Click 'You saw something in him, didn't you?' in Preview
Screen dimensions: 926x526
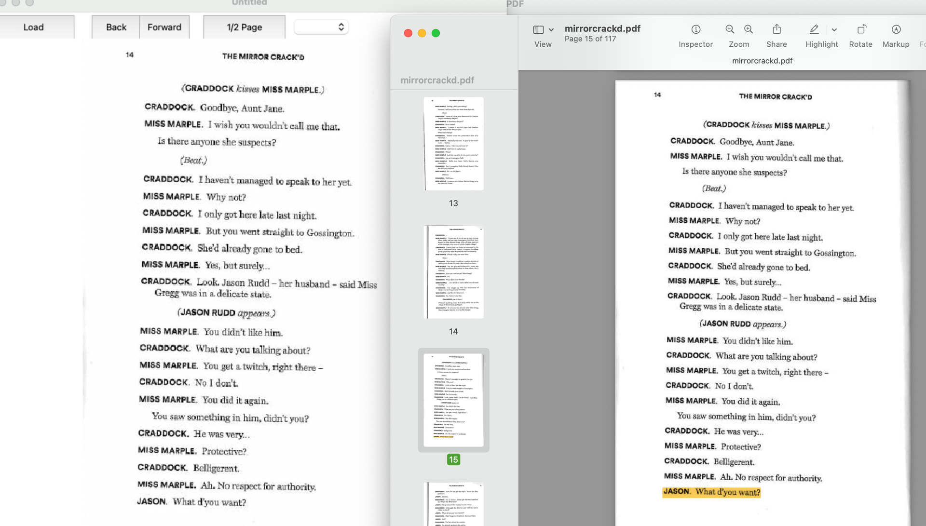[x=747, y=417]
